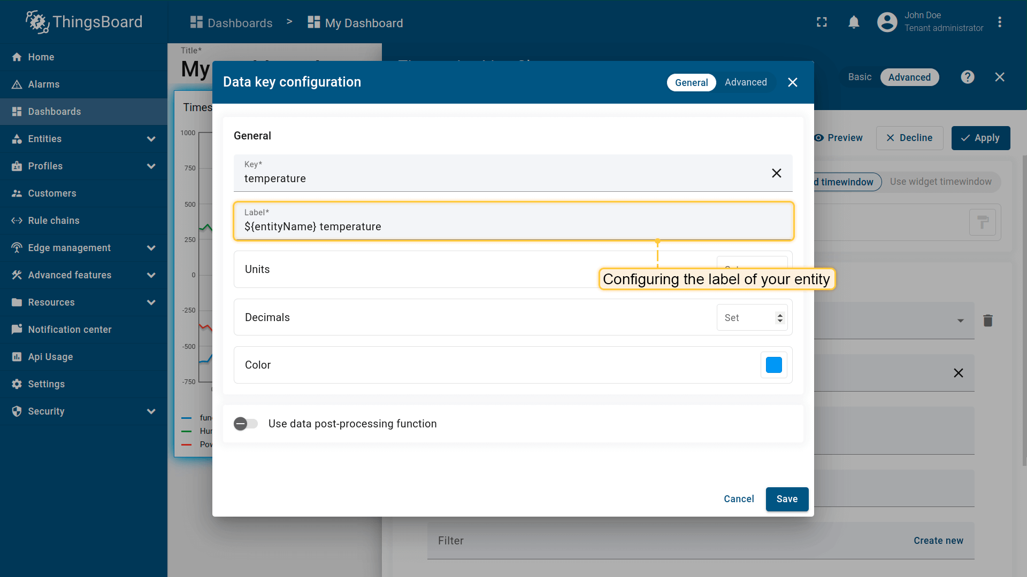Open Alarms from the sidebar
This screenshot has width=1027, height=577.
point(44,84)
